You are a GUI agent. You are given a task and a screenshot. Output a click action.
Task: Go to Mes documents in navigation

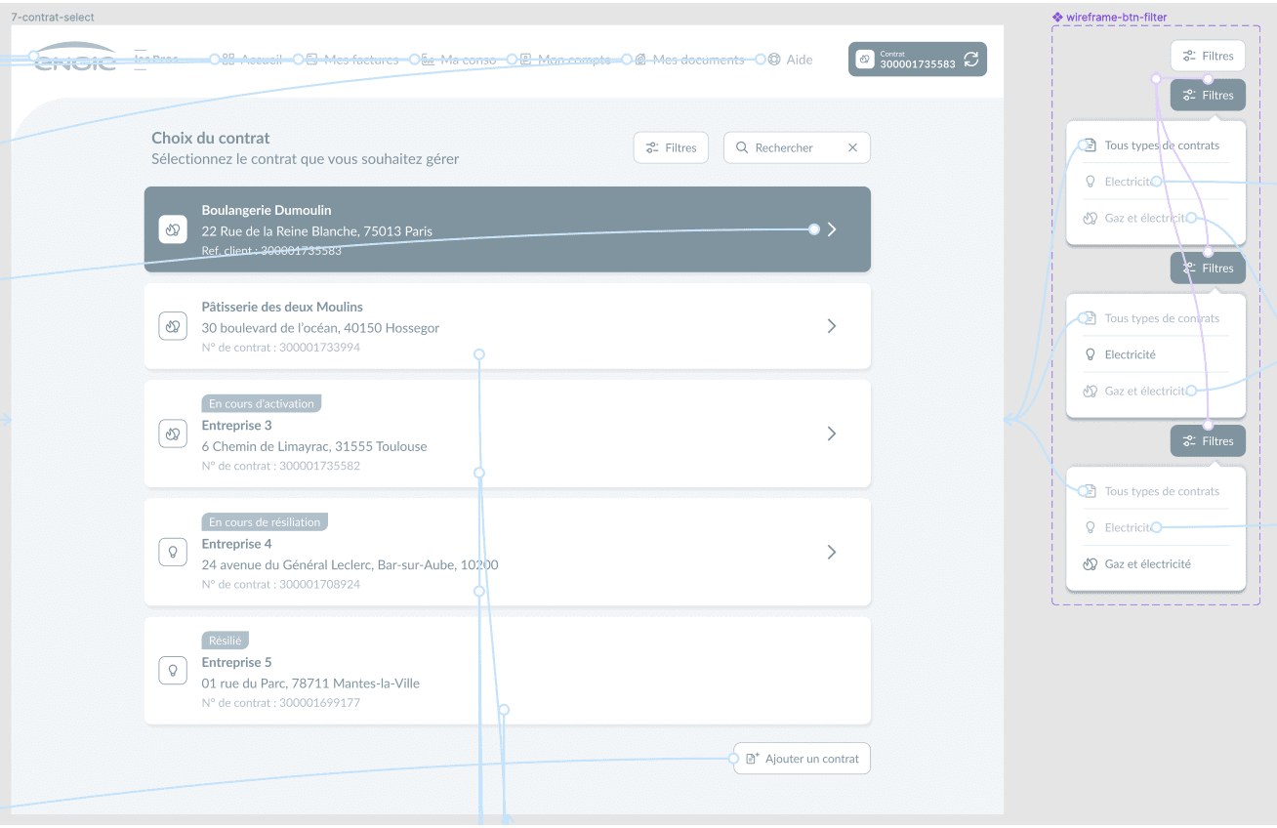coord(689,60)
